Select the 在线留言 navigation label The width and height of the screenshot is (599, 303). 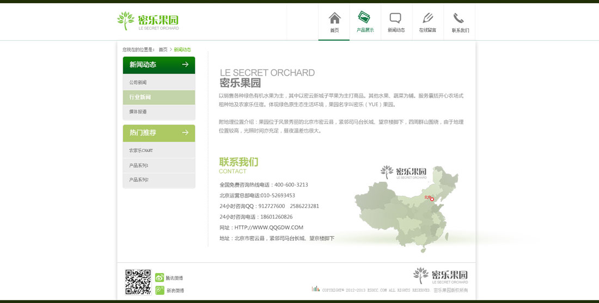427,30
